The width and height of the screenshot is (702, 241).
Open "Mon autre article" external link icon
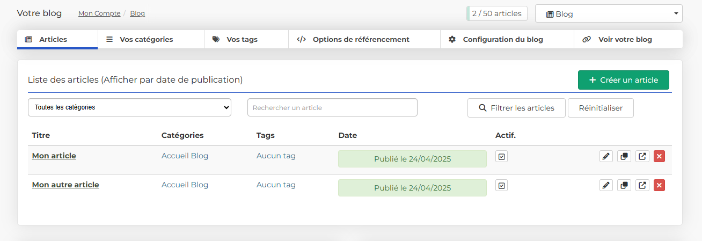click(642, 185)
